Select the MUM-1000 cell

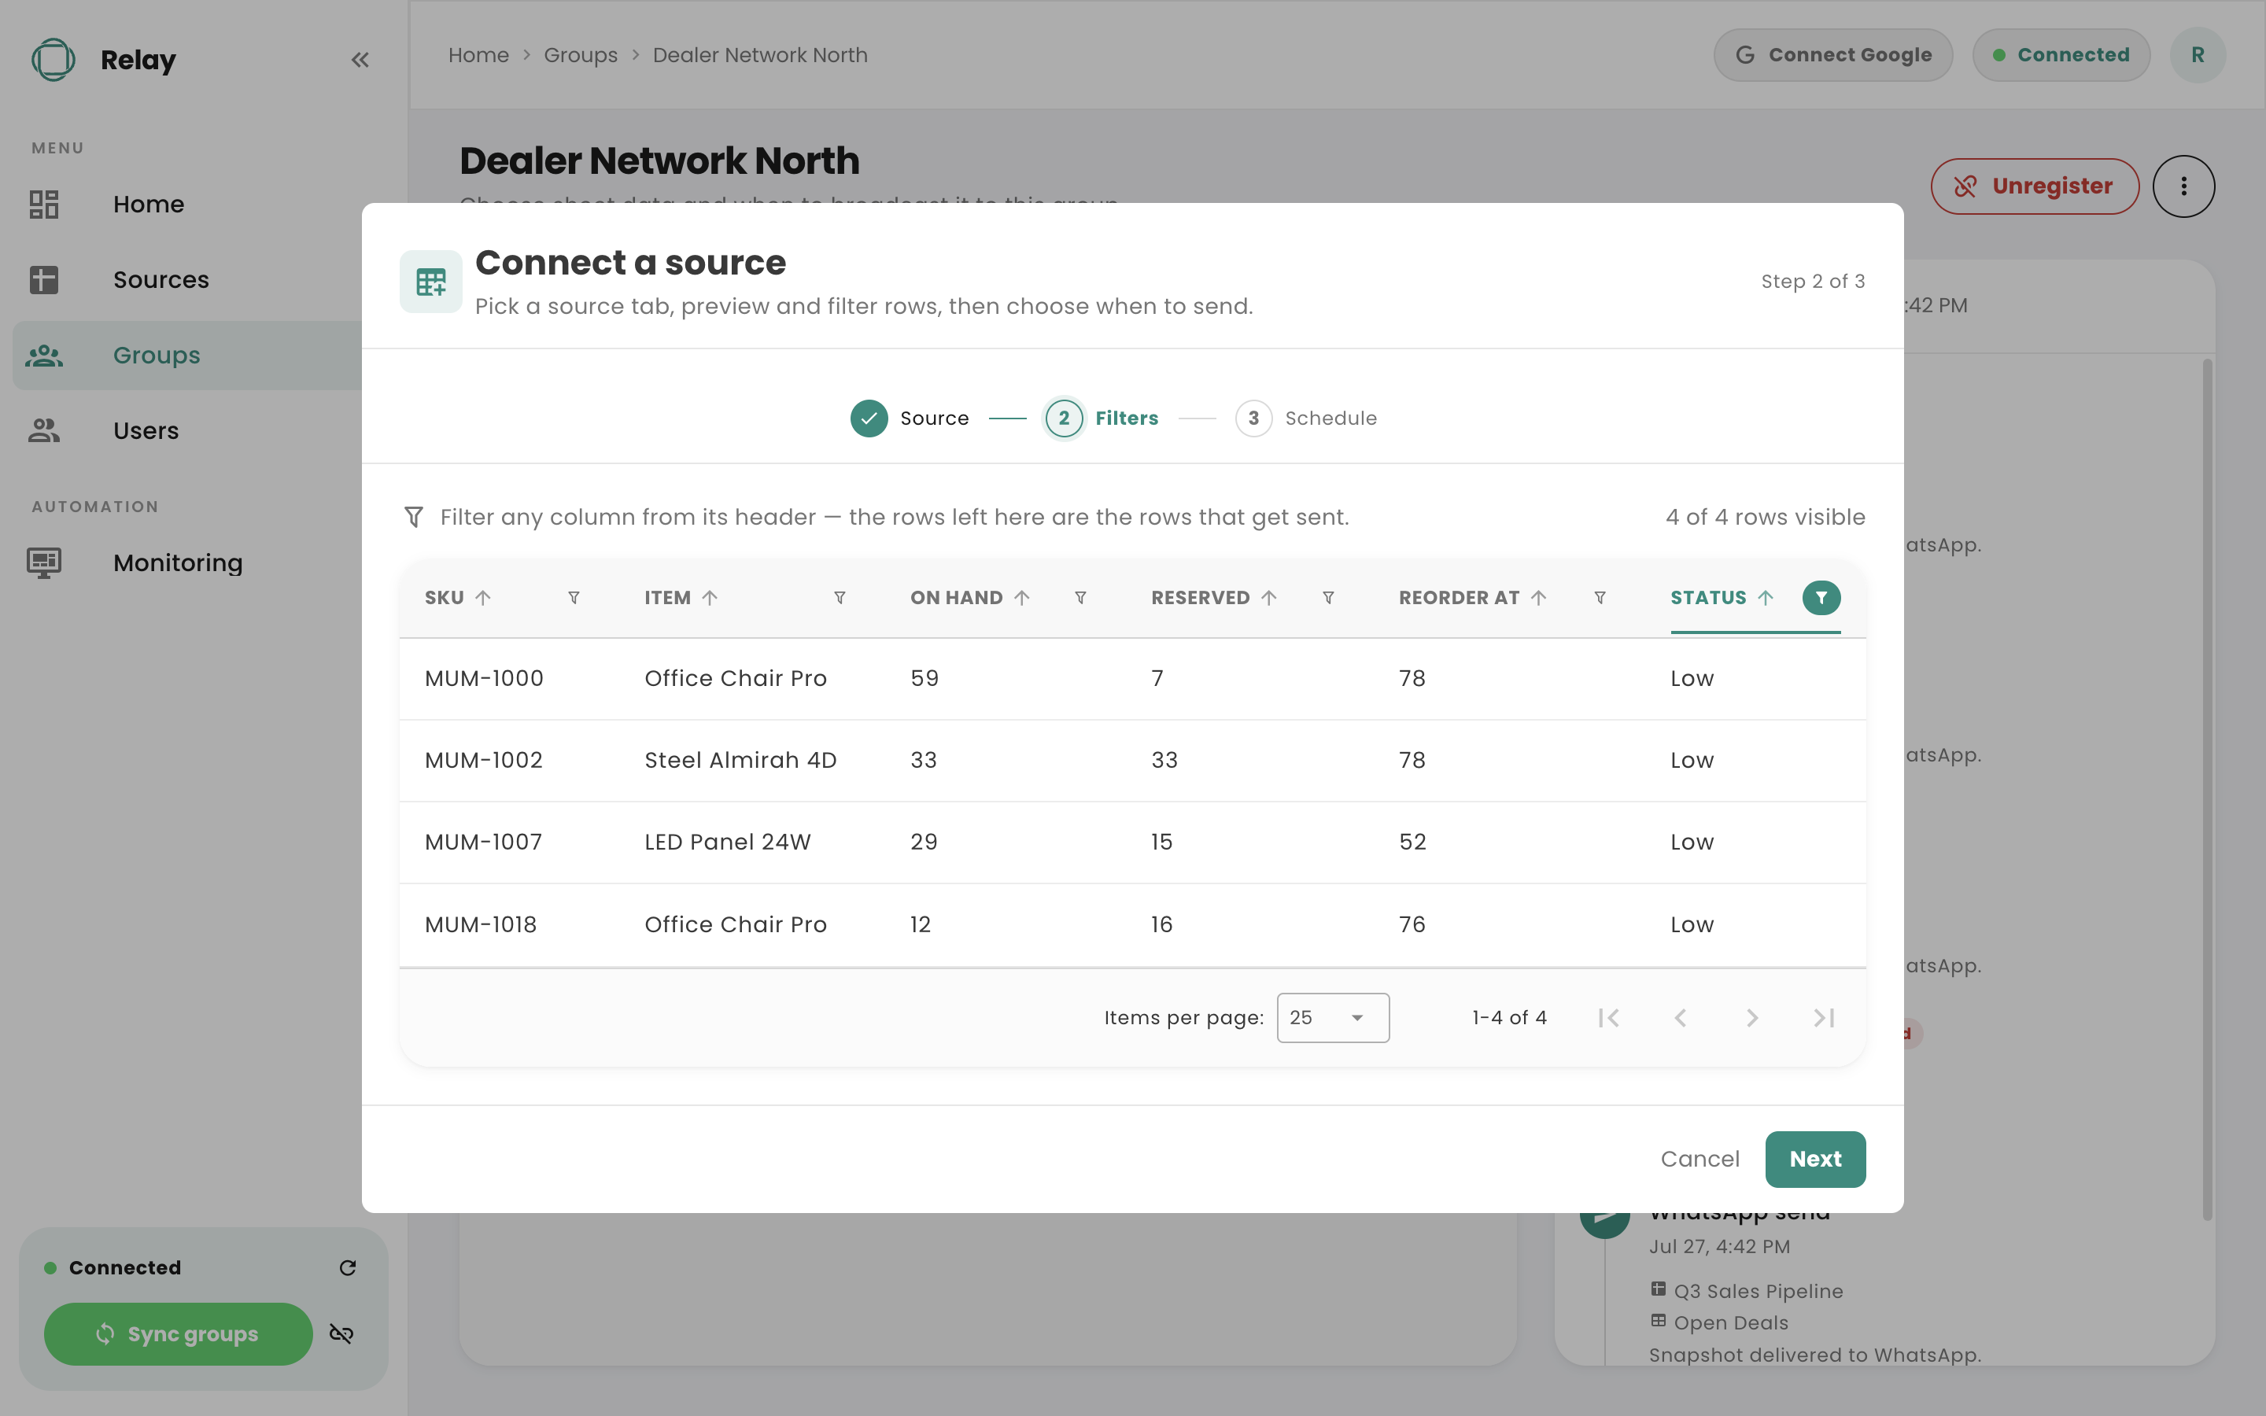coord(484,678)
